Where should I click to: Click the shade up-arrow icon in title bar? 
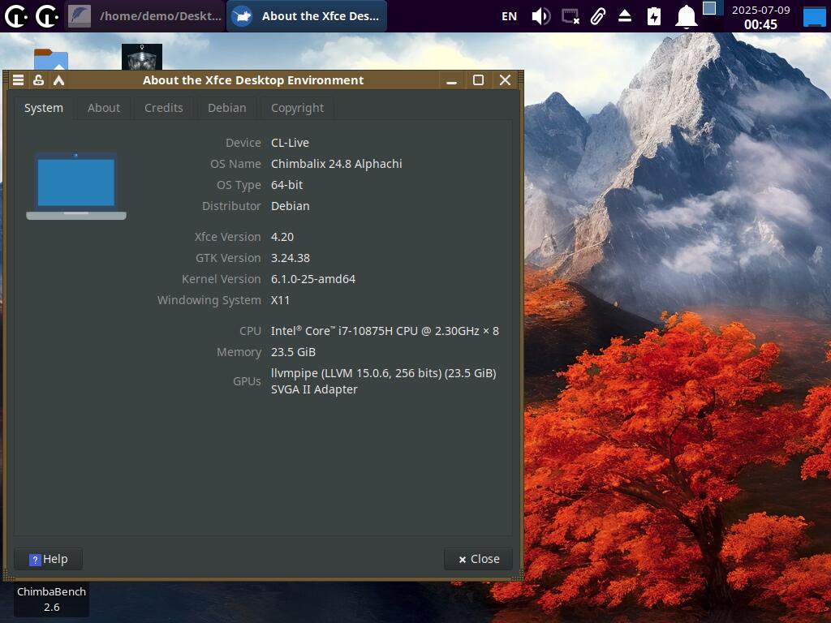point(58,80)
